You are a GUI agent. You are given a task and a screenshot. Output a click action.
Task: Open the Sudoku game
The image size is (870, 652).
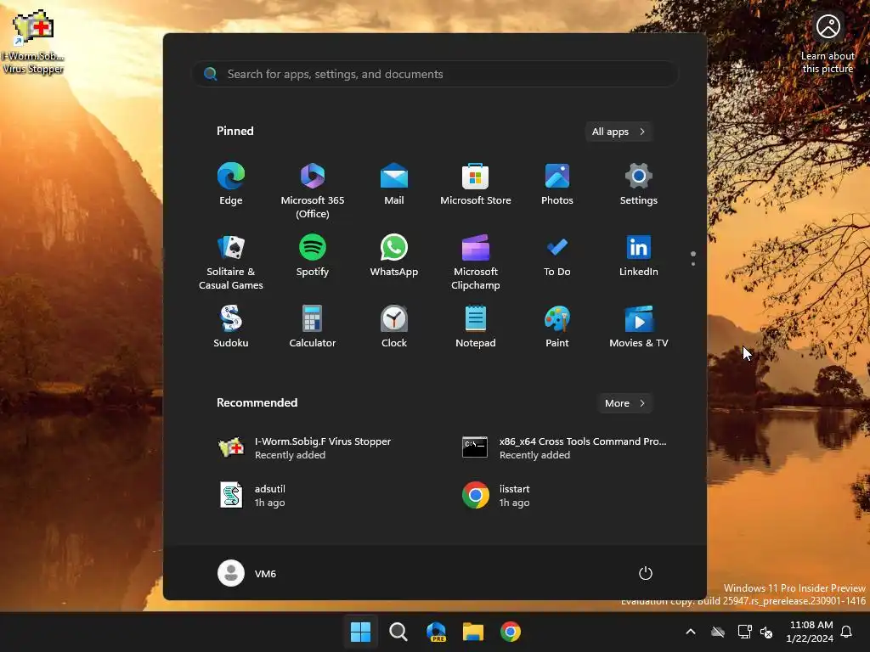point(231,327)
